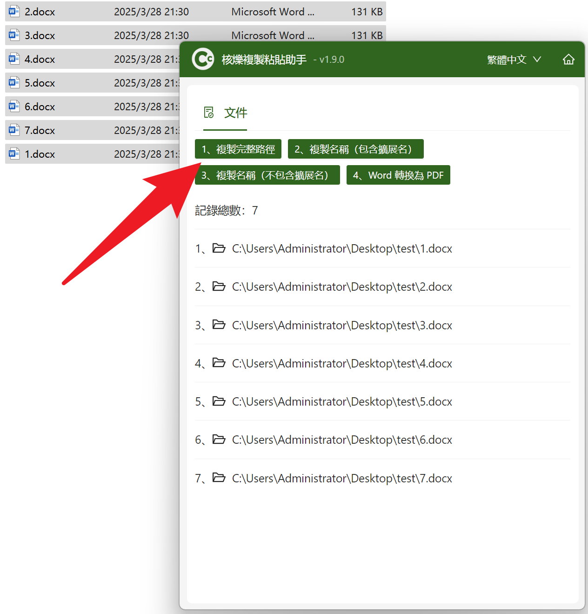The image size is (588, 614).
Task: Open folder icon for test\5.docx
Action: coord(219,401)
